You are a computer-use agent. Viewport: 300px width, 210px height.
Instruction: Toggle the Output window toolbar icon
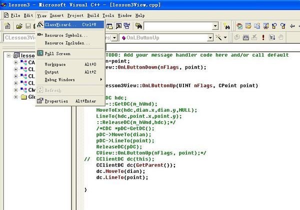tap(118, 26)
